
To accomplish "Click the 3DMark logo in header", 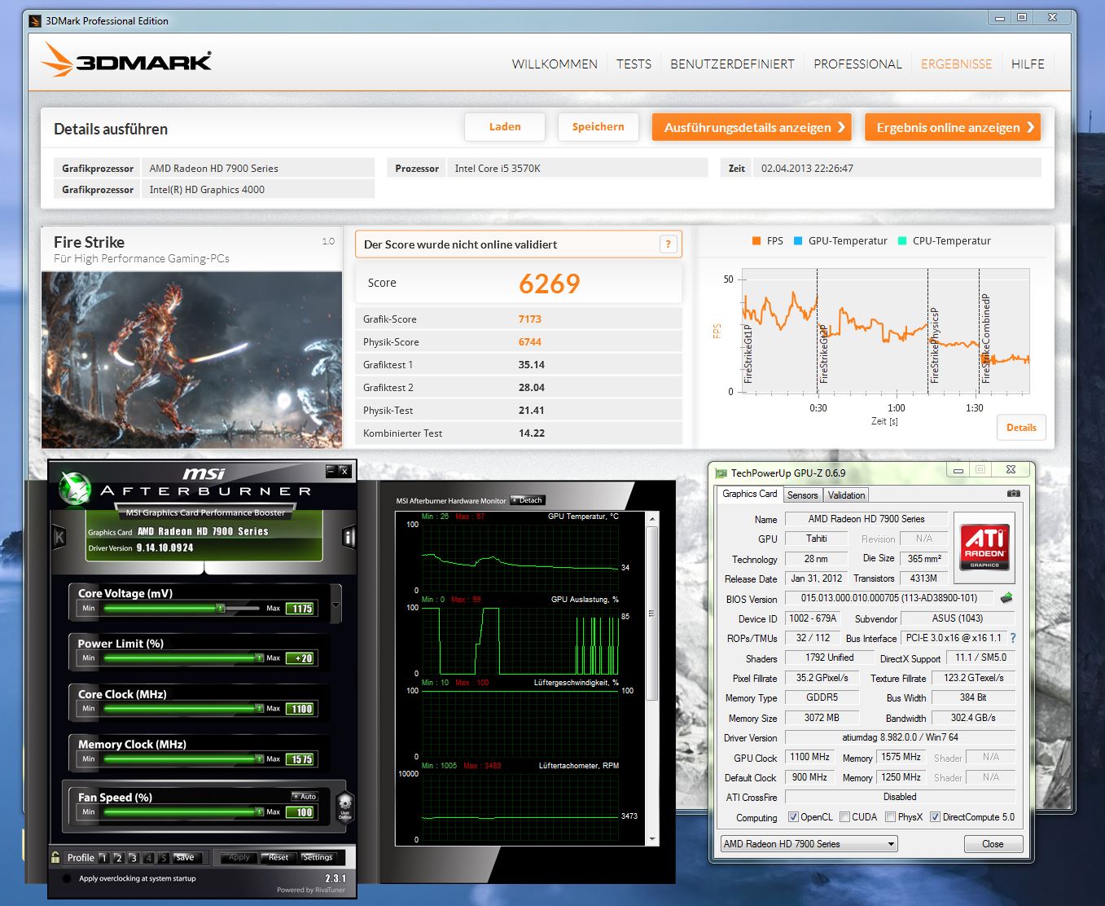I will [x=126, y=60].
